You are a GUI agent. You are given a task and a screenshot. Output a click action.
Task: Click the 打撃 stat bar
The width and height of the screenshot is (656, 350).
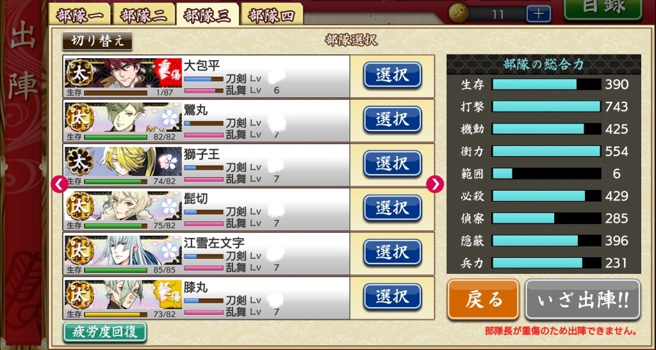point(546,106)
